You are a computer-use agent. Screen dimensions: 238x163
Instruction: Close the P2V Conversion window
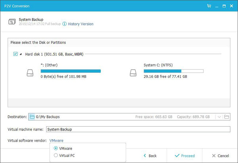[x=232, y=6]
